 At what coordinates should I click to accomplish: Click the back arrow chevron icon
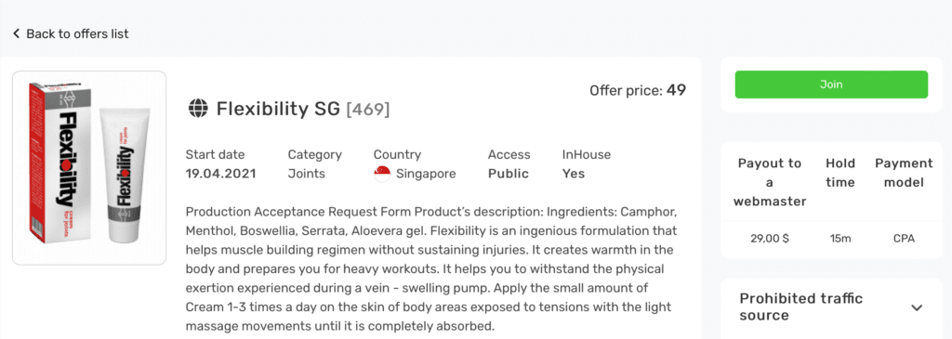click(17, 34)
